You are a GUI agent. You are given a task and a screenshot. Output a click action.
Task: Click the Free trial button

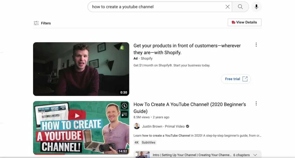(x=236, y=79)
